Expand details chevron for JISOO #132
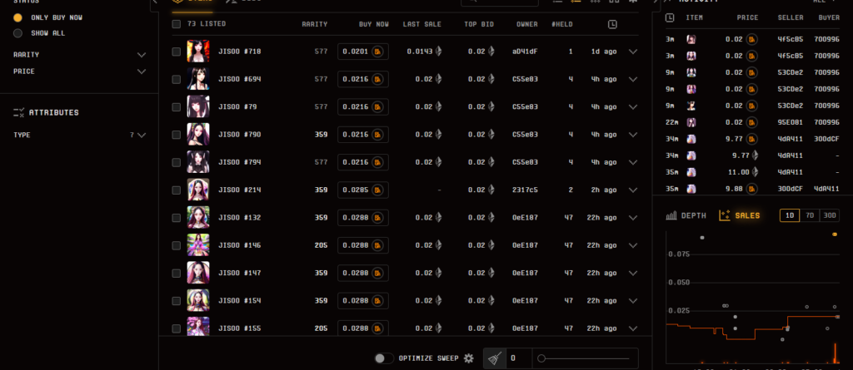This screenshot has width=853, height=370. coord(633,218)
